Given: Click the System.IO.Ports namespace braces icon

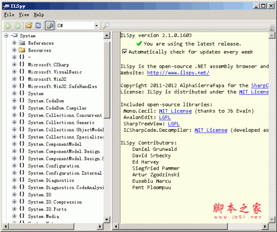Looking at the screenshot, I should 22,209.
